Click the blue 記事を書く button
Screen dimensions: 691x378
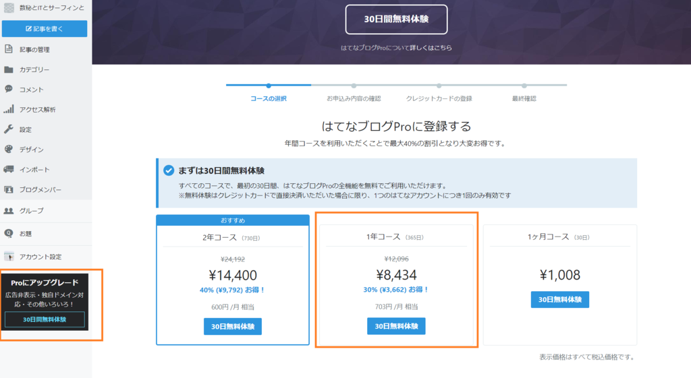tap(45, 28)
